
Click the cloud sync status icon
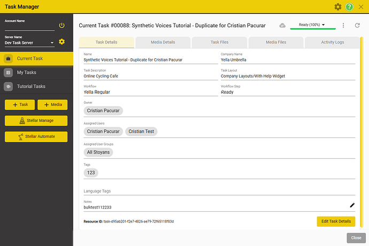pos(282,26)
